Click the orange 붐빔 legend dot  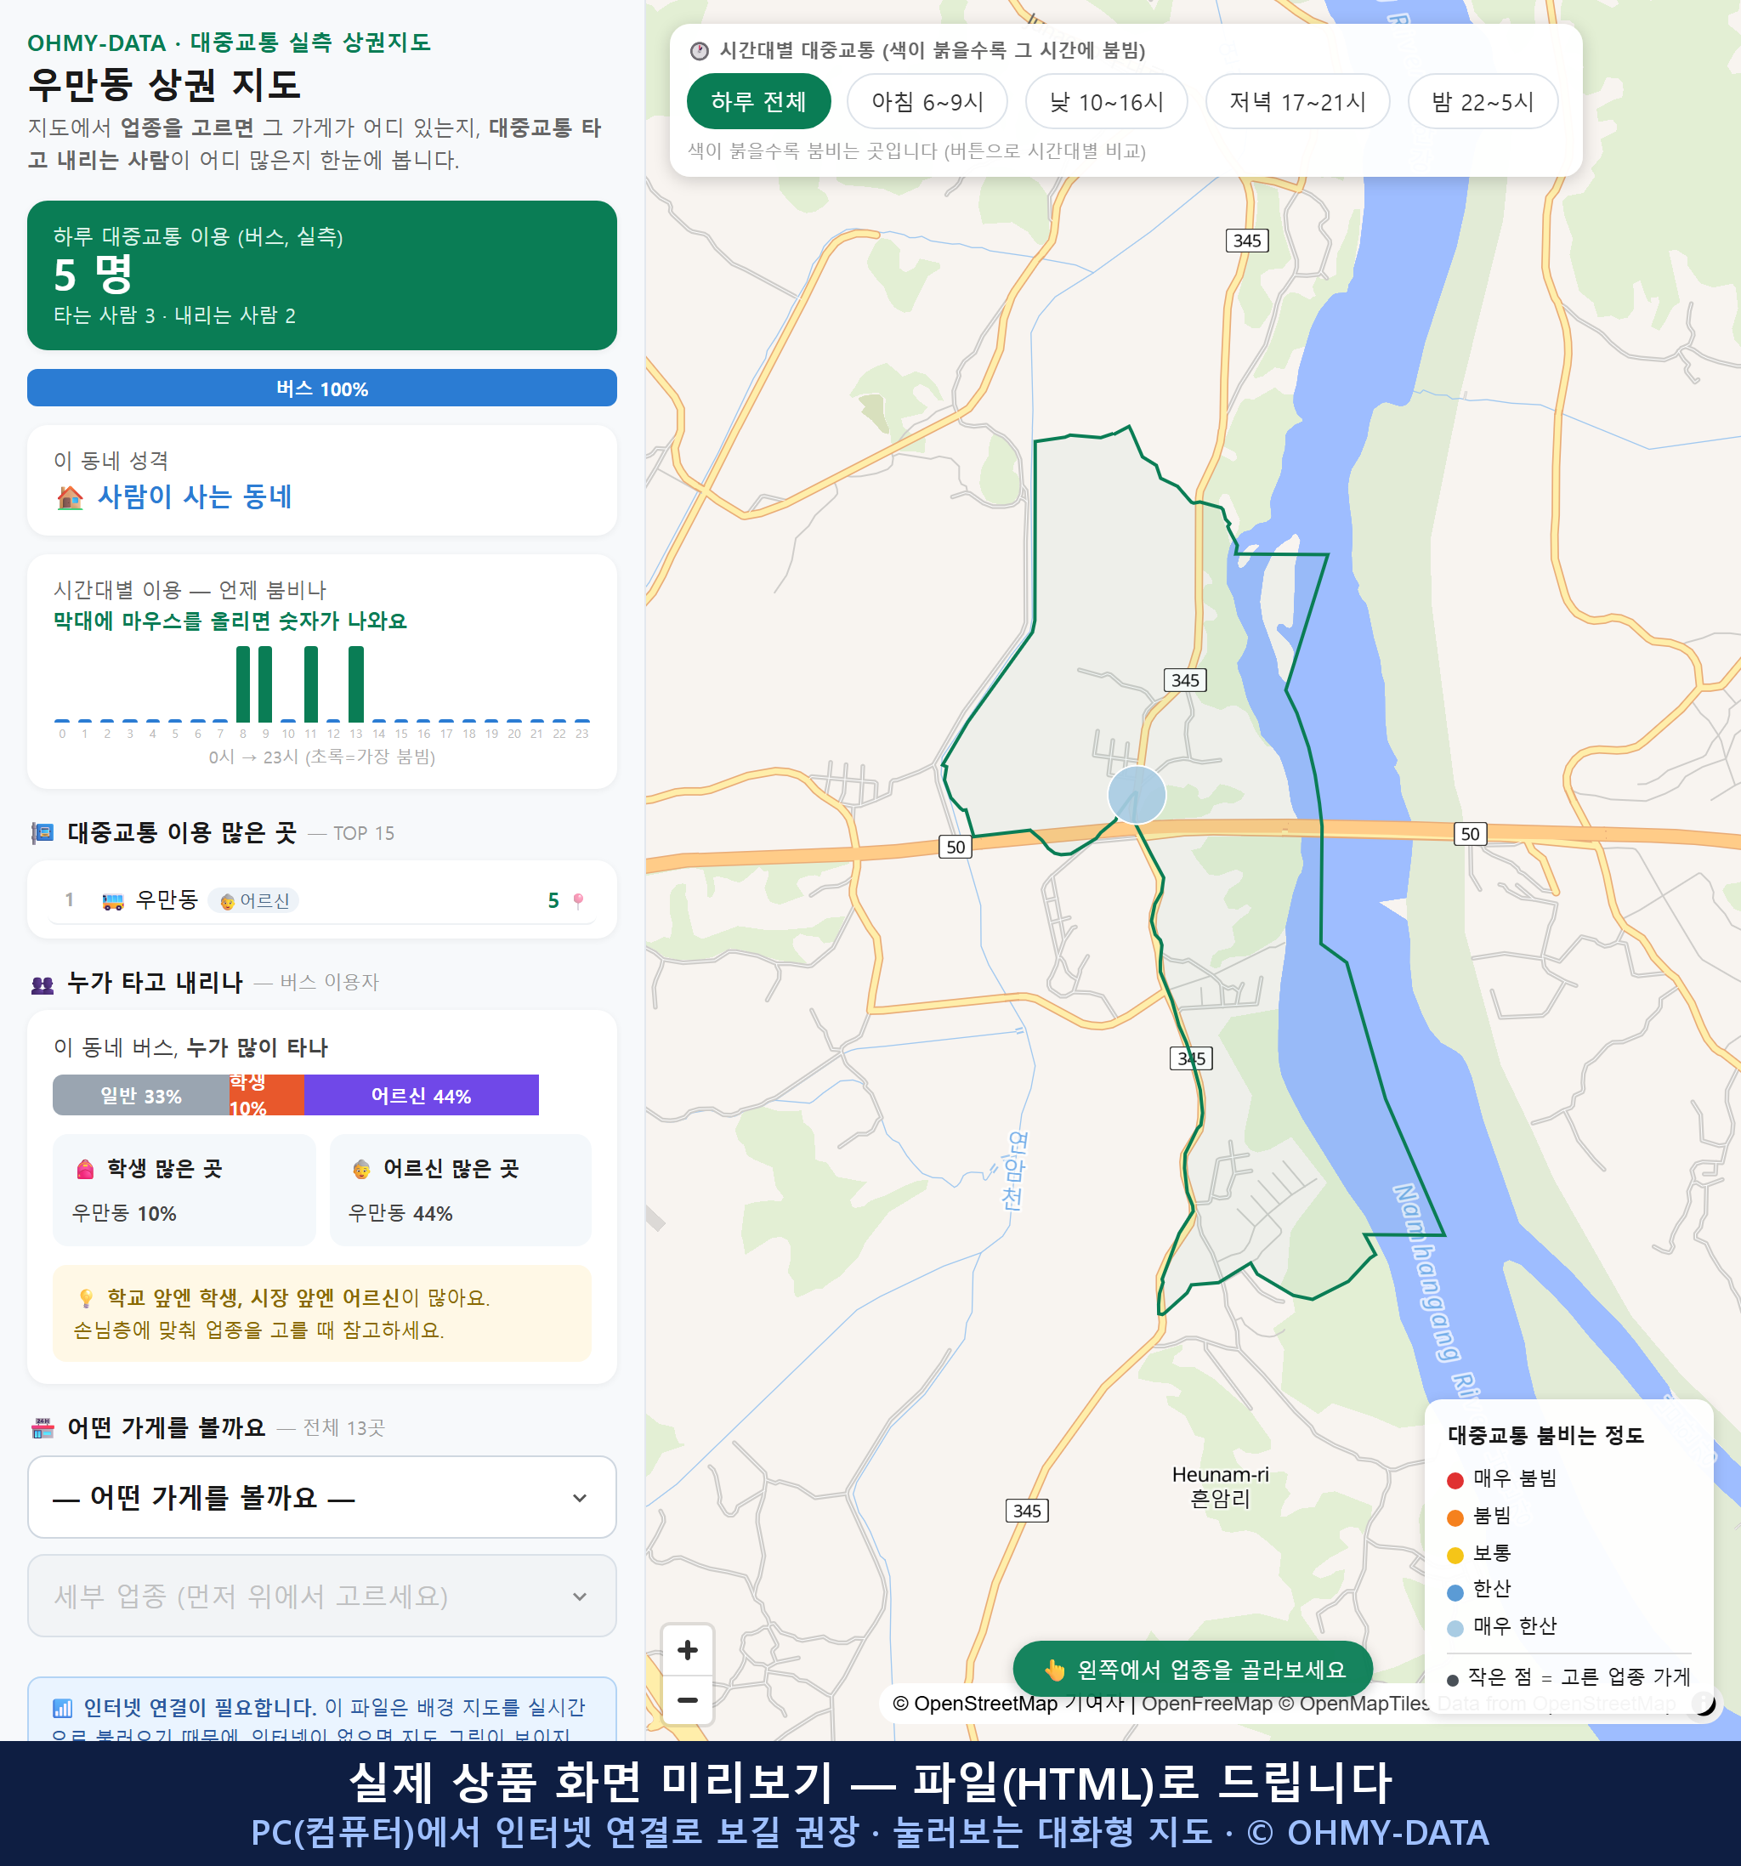point(1455,1517)
